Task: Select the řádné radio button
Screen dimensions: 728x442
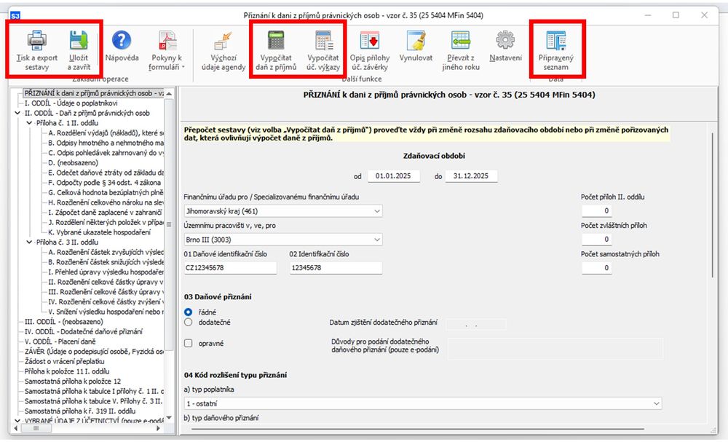Action: [189, 312]
